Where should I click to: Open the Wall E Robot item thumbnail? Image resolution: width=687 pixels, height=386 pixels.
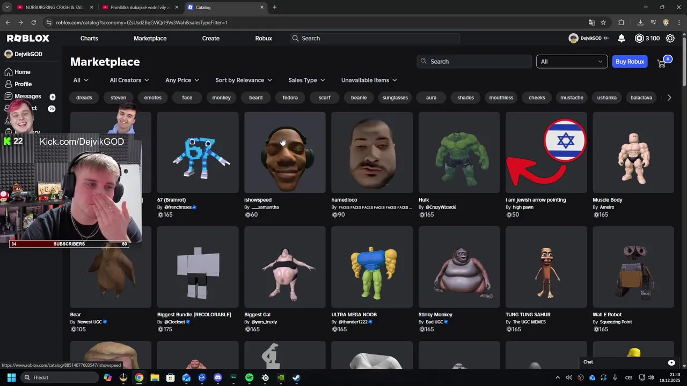(633, 267)
